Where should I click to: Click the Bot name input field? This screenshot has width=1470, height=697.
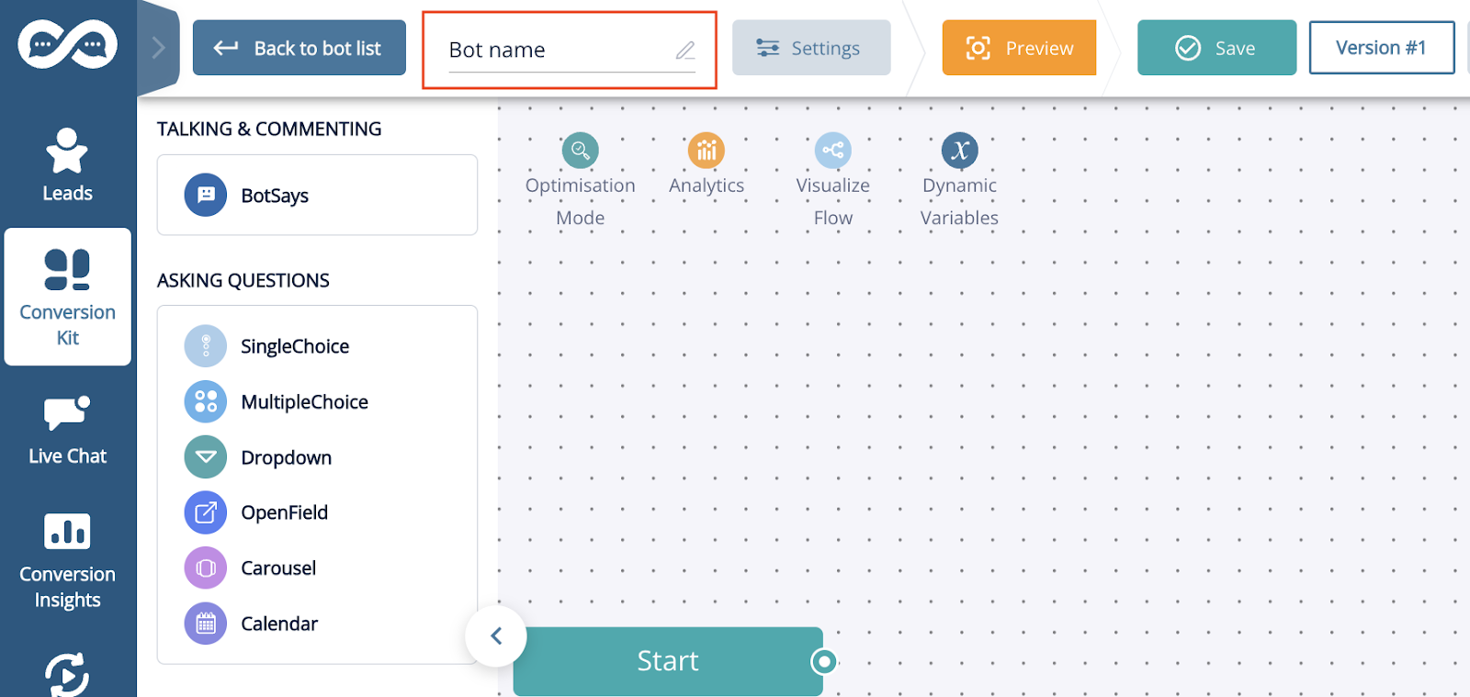(x=571, y=50)
